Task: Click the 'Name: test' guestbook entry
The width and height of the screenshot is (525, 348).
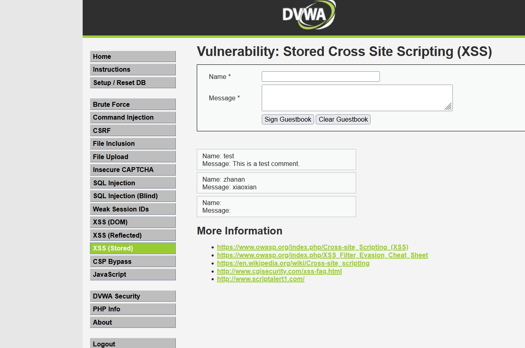Action: tap(218, 156)
